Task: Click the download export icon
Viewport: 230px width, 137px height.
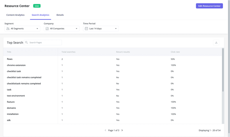Action: [x=216, y=43]
